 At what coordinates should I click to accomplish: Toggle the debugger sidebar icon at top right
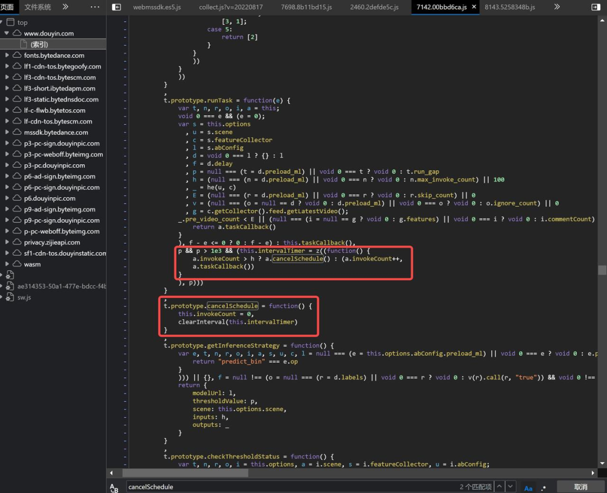click(x=596, y=7)
